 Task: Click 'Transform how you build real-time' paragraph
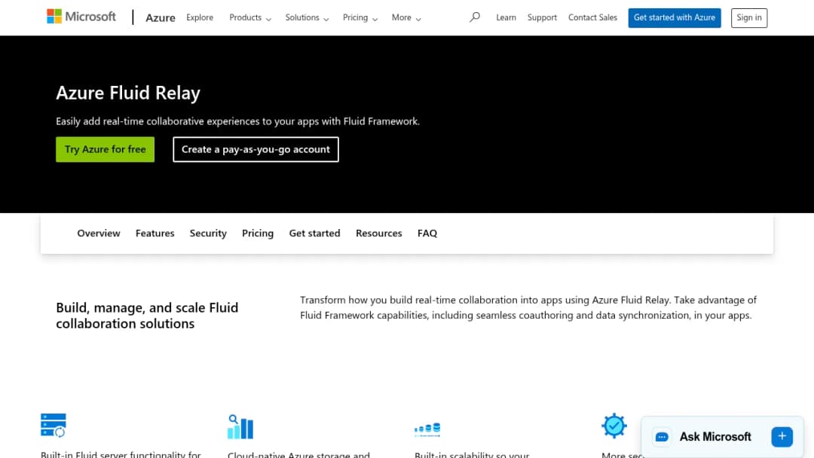[x=528, y=307]
